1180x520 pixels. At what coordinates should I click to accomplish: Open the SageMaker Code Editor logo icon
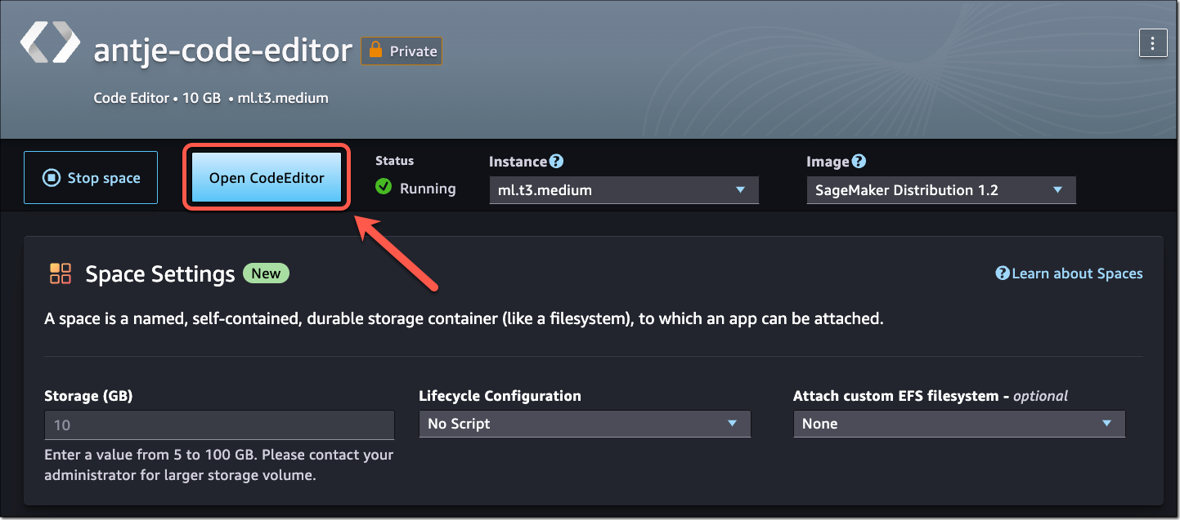click(x=49, y=43)
